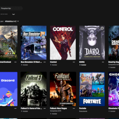The height and width of the screenshot is (119, 119).
Task: Open the three-dot menu under Discord card
Action: (x=15, y=108)
